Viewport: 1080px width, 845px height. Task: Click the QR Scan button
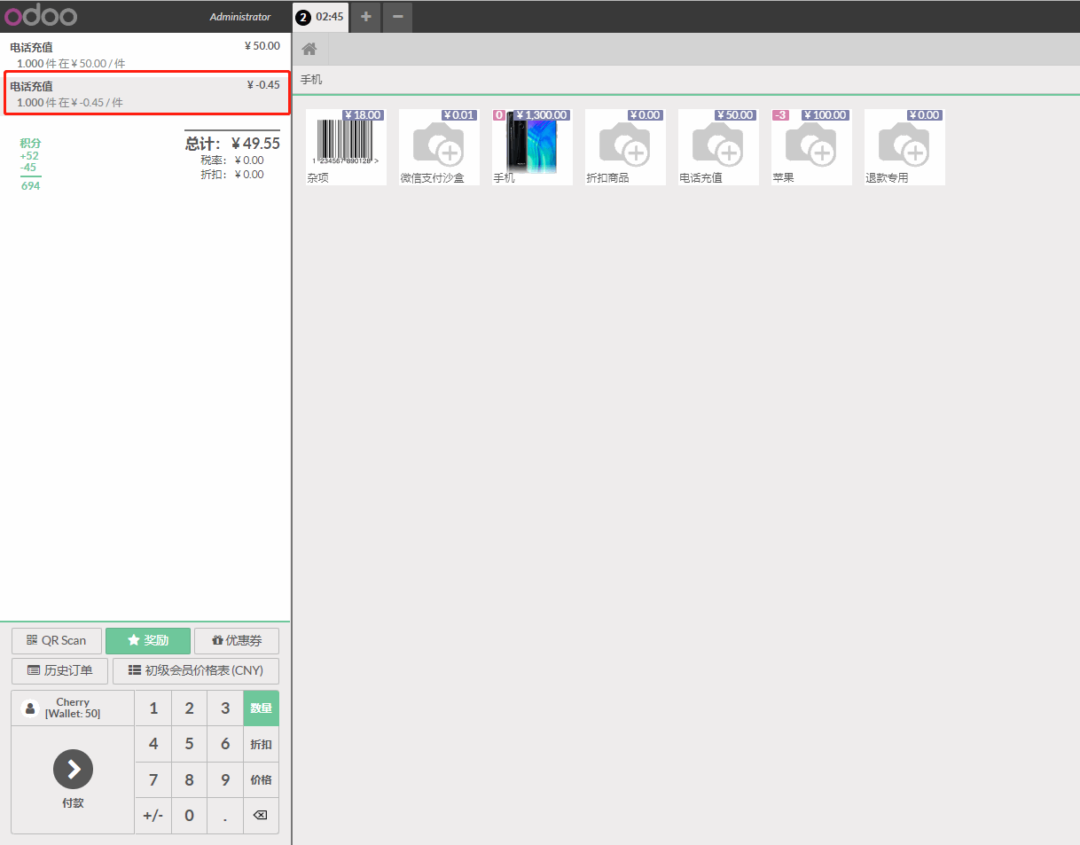[x=57, y=640]
